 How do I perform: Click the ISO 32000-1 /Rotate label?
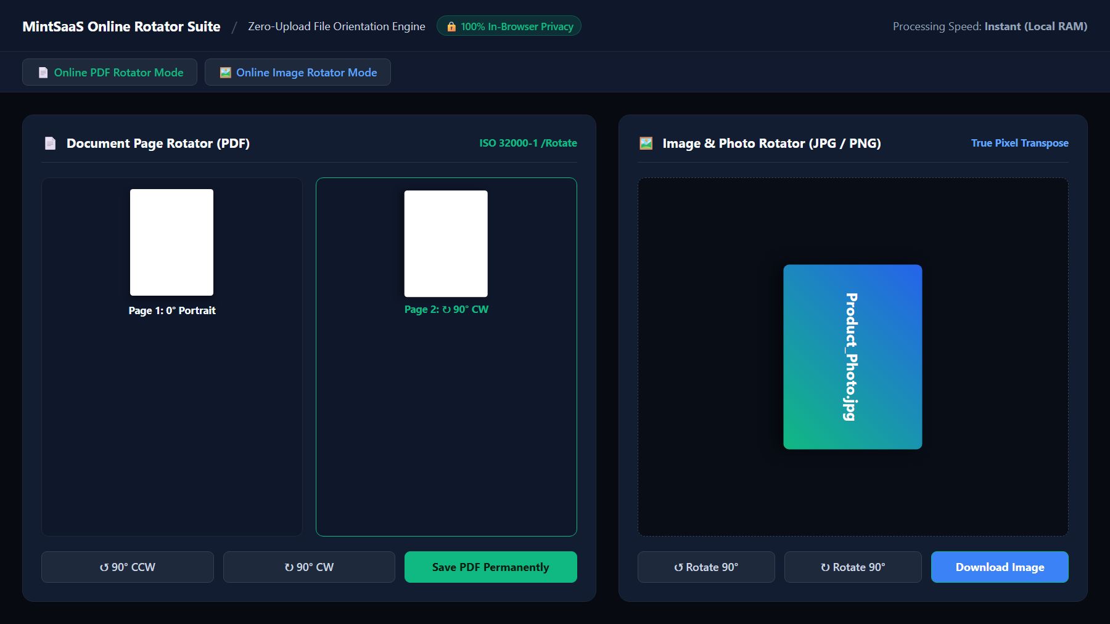tap(528, 143)
